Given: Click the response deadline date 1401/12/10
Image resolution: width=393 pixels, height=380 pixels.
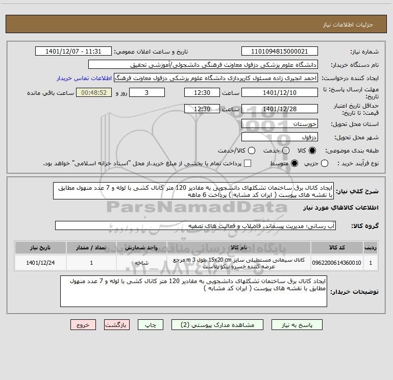Looking at the screenshot, I should pos(280,92).
